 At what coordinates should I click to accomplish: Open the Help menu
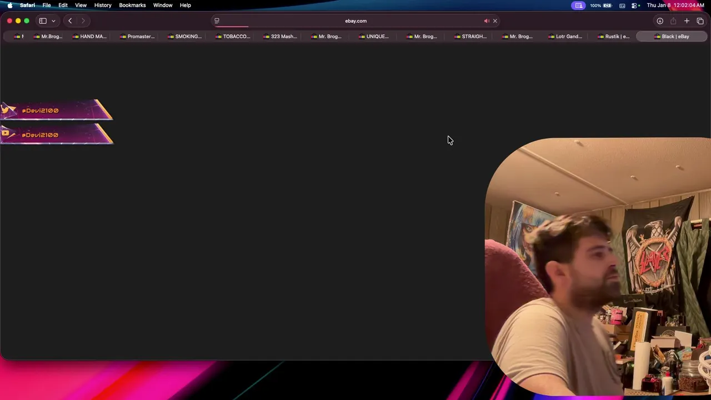click(185, 5)
